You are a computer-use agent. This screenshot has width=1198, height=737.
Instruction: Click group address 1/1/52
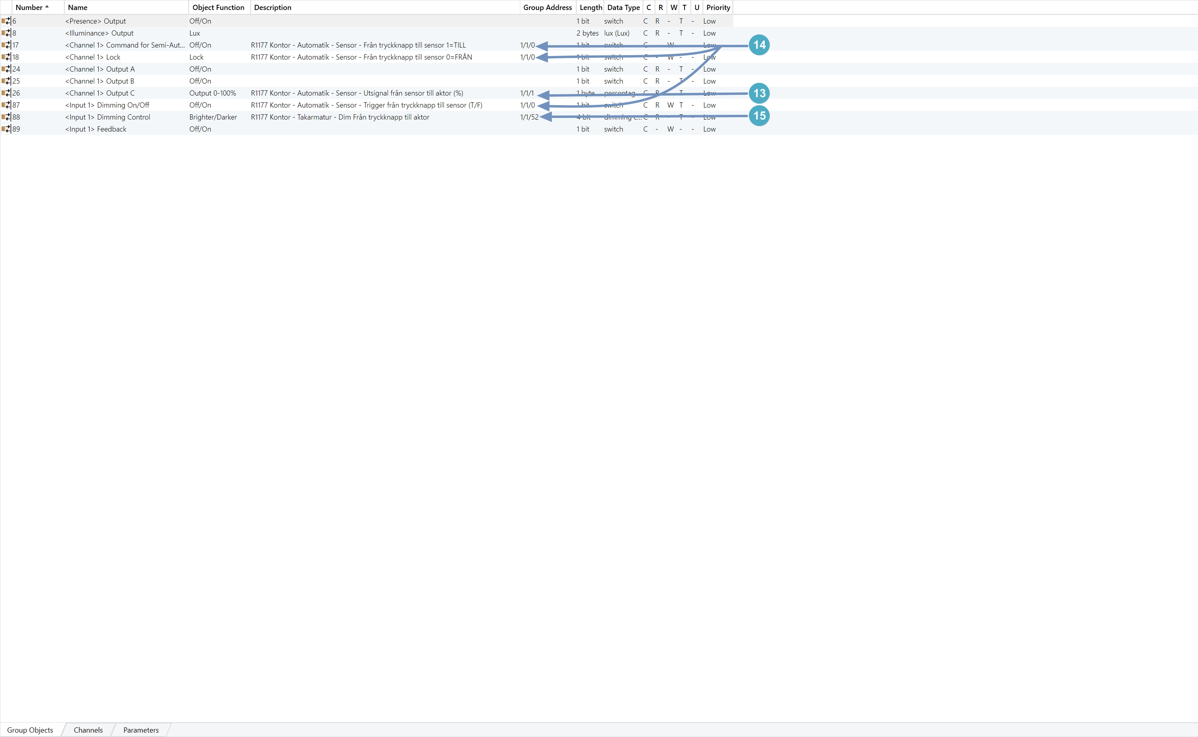[529, 117]
